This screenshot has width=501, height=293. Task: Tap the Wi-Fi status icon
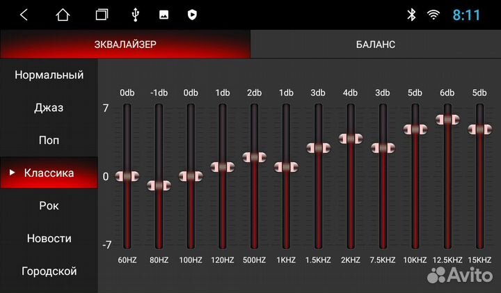434,15
